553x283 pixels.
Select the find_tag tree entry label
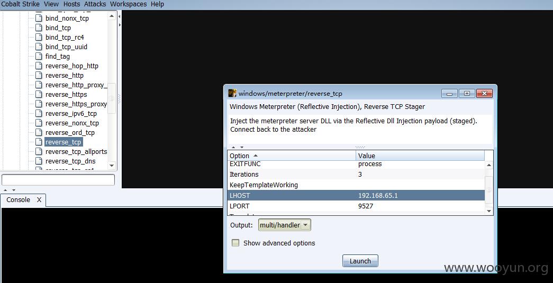(58, 57)
